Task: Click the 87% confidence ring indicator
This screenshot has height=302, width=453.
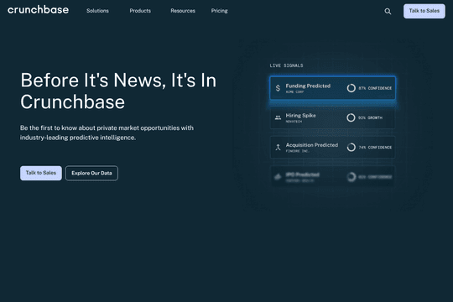Action: pyautogui.click(x=351, y=88)
